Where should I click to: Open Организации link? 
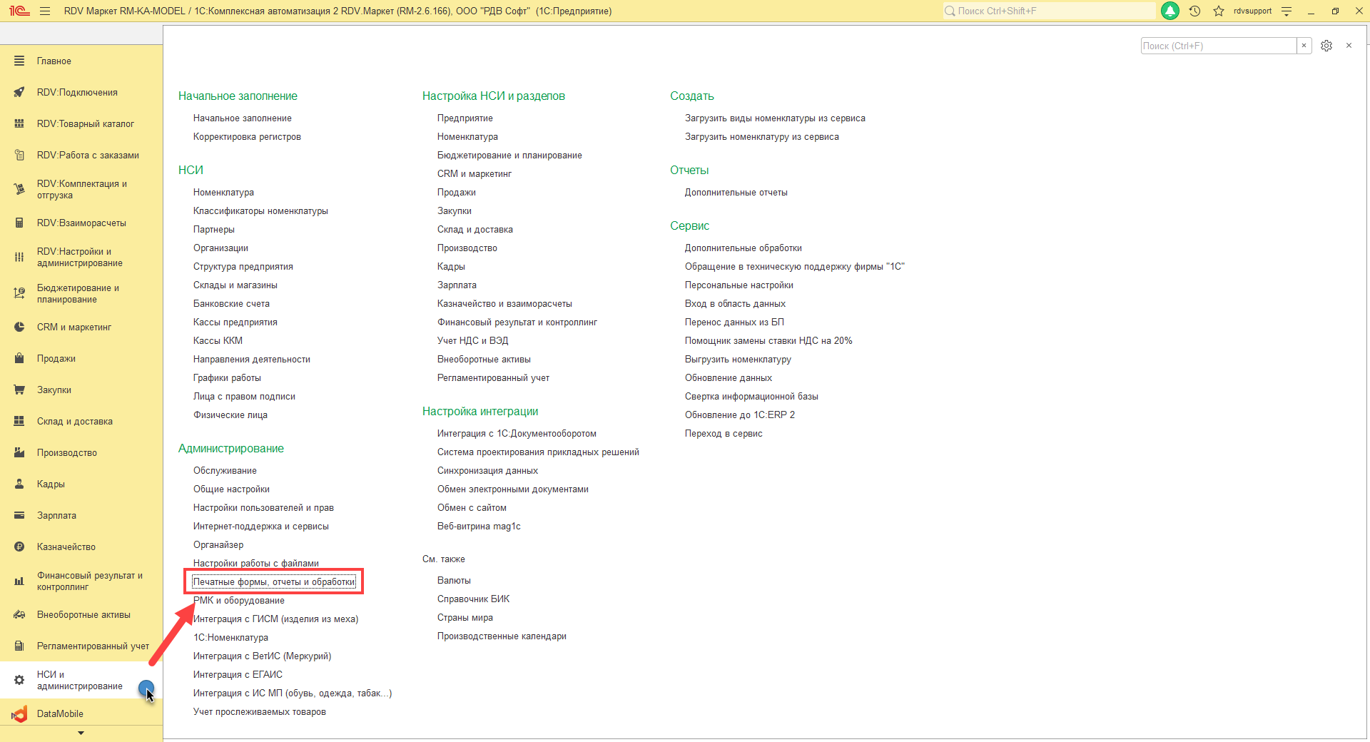tap(220, 248)
